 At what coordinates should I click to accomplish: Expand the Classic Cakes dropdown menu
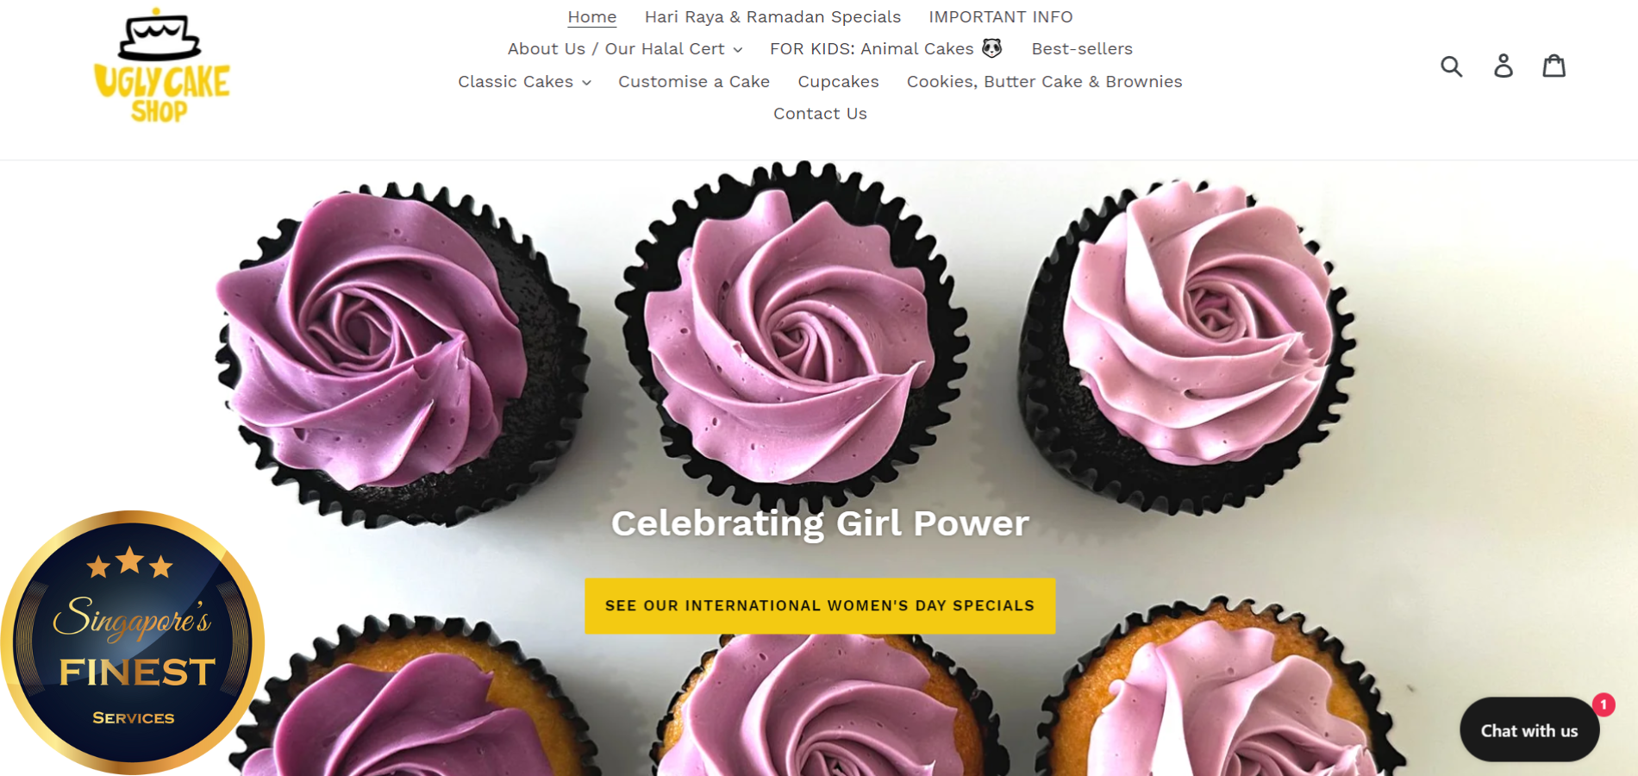524,82
